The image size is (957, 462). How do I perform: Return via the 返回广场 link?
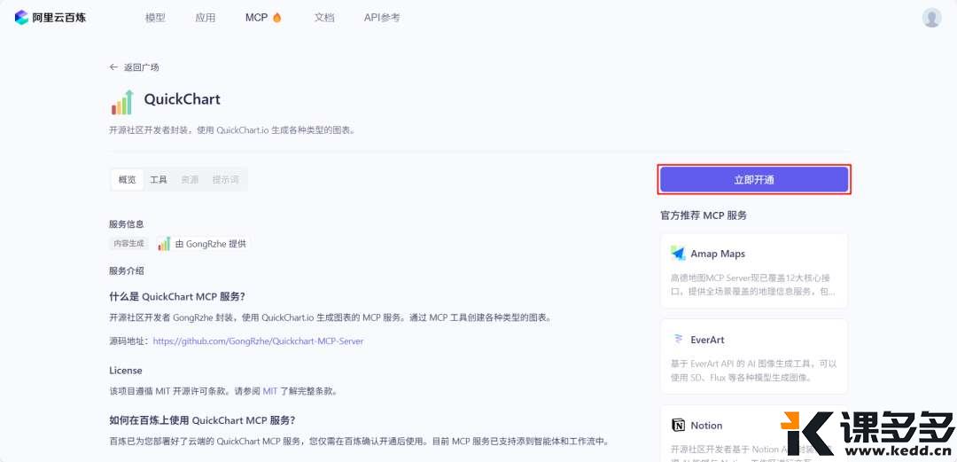coord(142,67)
